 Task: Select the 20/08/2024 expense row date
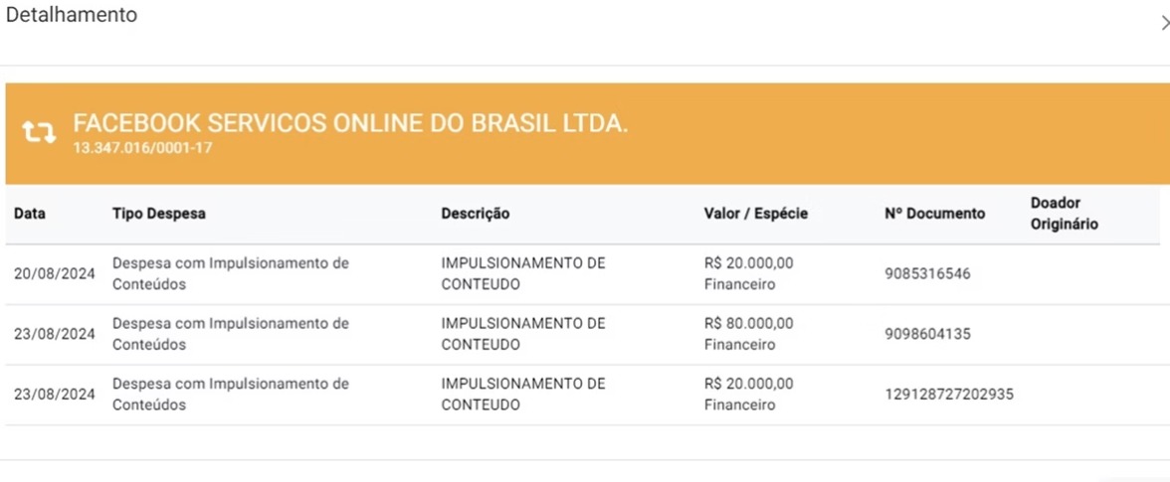tap(55, 273)
